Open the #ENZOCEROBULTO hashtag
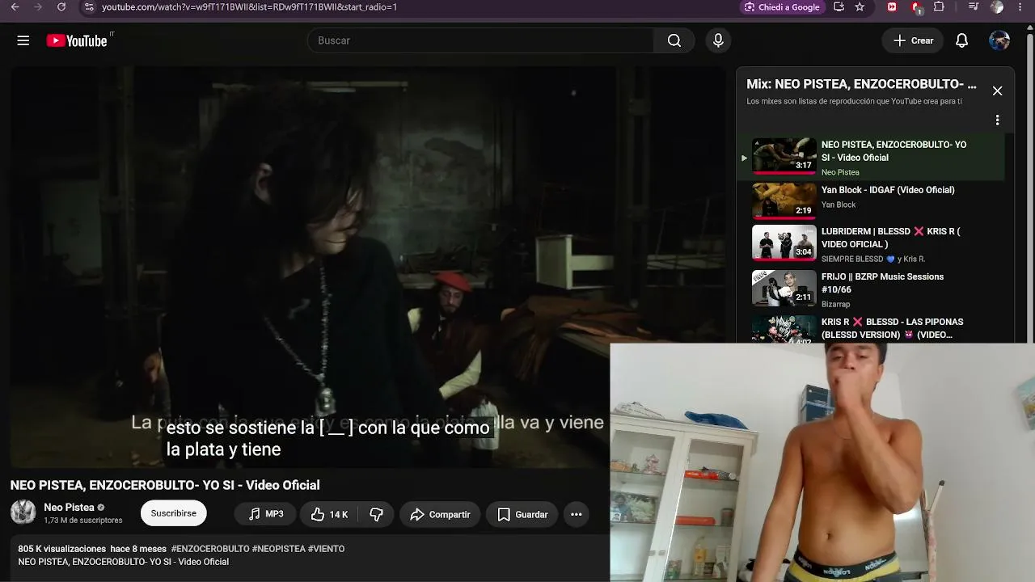1035x582 pixels. point(210,549)
